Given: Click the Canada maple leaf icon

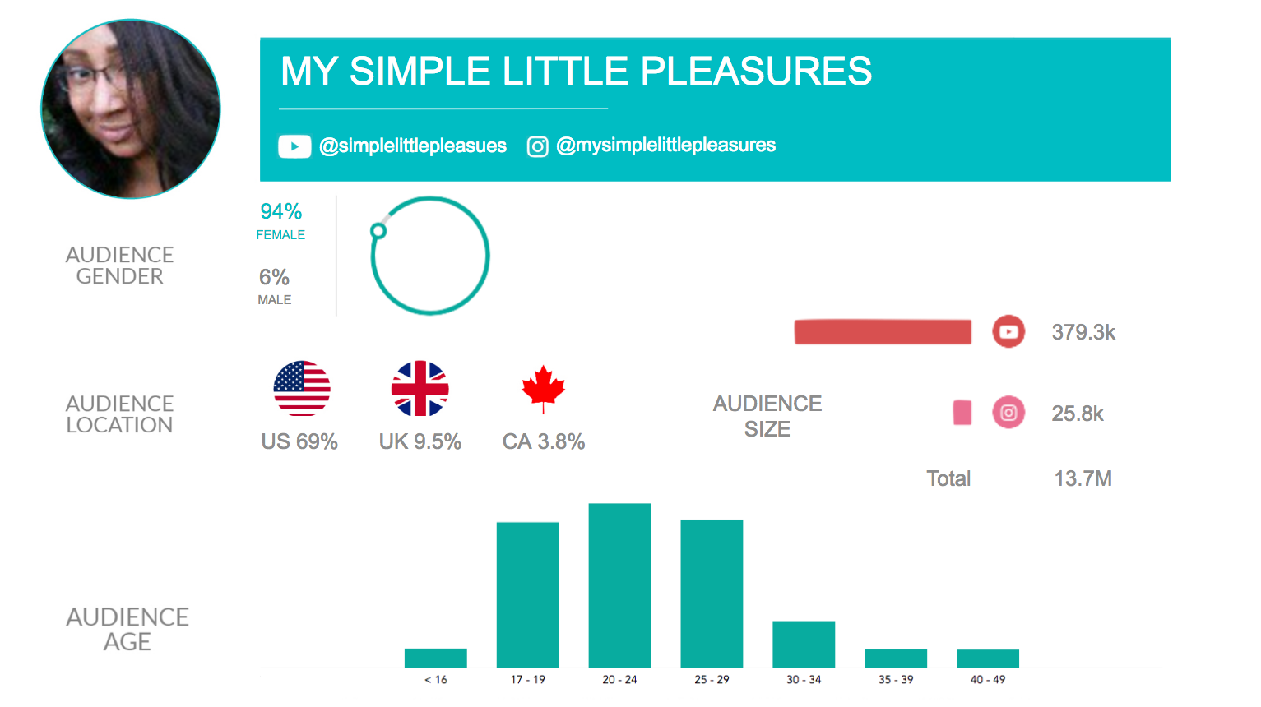Looking at the screenshot, I should tap(544, 388).
